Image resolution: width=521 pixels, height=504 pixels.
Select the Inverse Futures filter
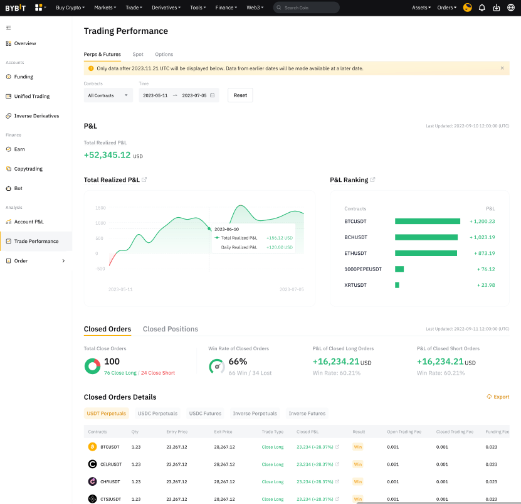point(307,414)
